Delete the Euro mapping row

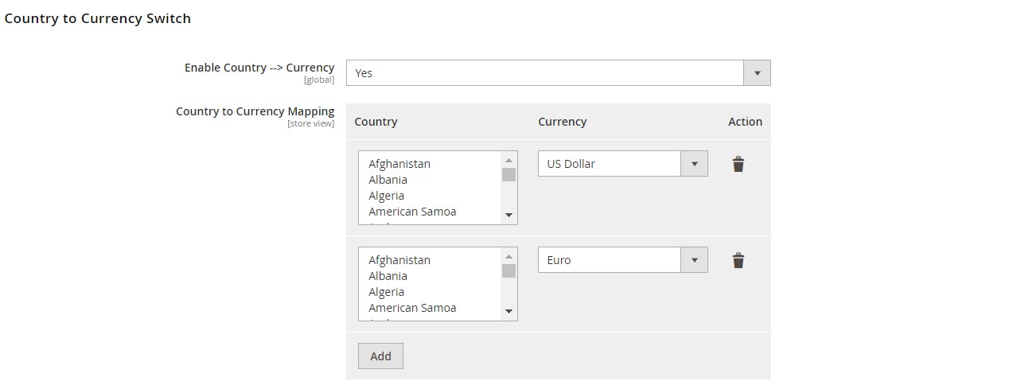tap(738, 261)
